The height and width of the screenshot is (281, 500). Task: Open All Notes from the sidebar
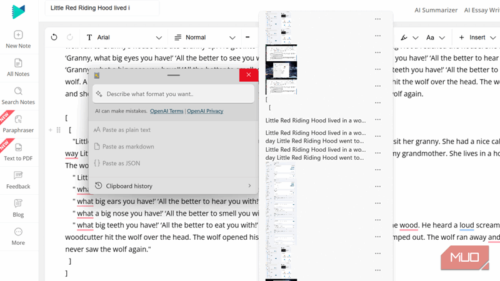pos(18,63)
